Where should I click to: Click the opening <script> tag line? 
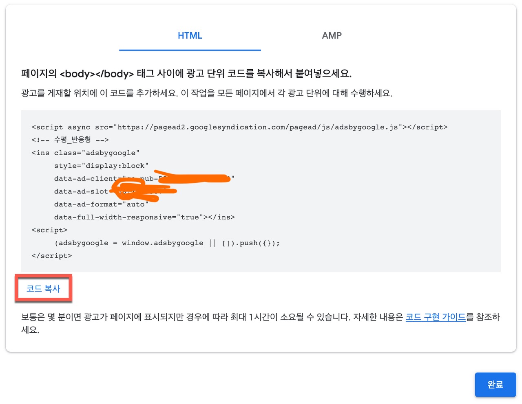[49, 230]
